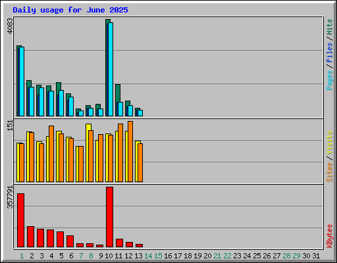
Task: Click day 16 on the date axis
Action: tap(168, 256)
